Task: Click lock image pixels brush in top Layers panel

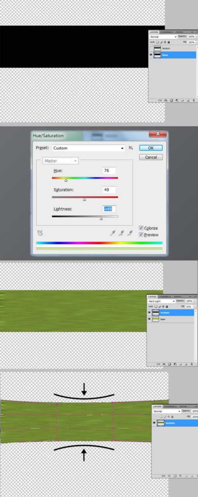Action: point(162,42)
